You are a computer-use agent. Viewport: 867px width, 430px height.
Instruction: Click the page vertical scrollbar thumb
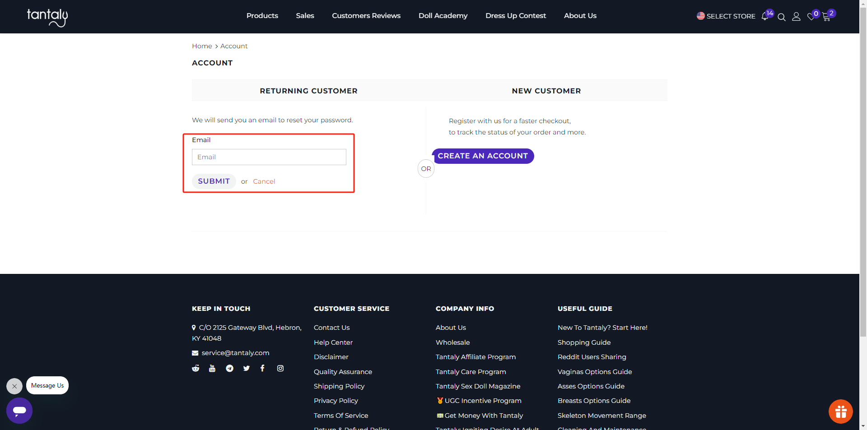pos(863,171)
